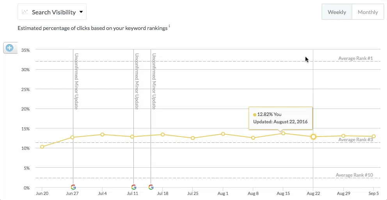Click the Average Rank #10 label
The width and height of the screenshot is (387, 200).
(x=354, y=175)
